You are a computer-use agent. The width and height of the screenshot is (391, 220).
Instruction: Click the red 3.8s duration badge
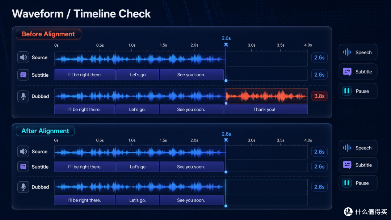[319, 96]
